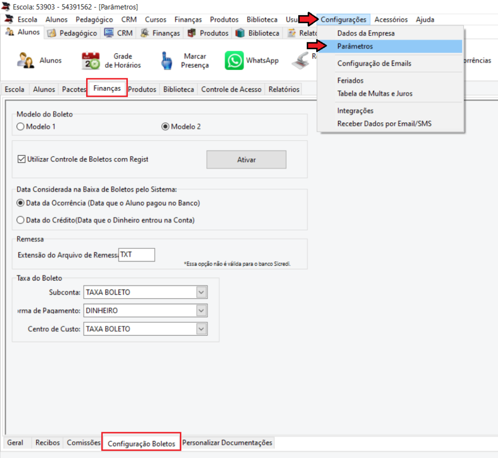The width and height of the screenshot is (498, 458).
Task: Switch to Recibos bottom tab
Action: [x=48, y=442]
